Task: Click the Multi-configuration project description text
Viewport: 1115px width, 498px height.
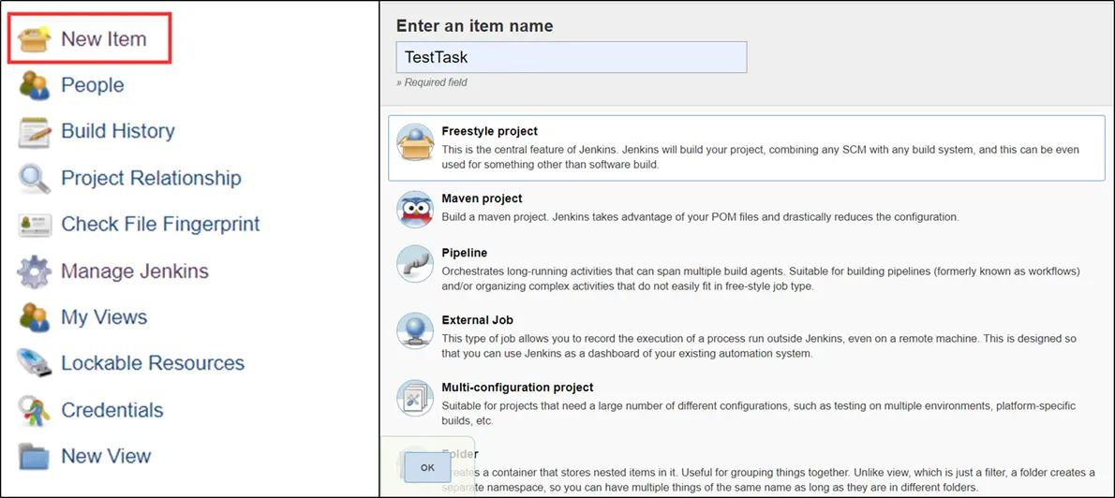Action: click(x=759, y=414)
